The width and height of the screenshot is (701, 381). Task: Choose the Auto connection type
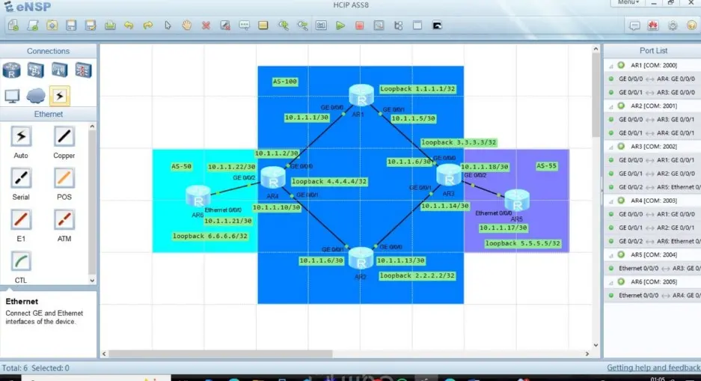(x=21, y=137)
